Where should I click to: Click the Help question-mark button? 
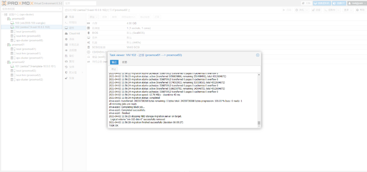361,10
